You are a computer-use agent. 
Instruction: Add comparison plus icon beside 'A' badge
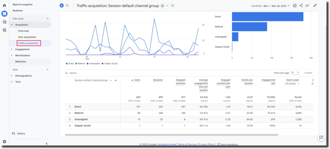click(x=67, y=6)
